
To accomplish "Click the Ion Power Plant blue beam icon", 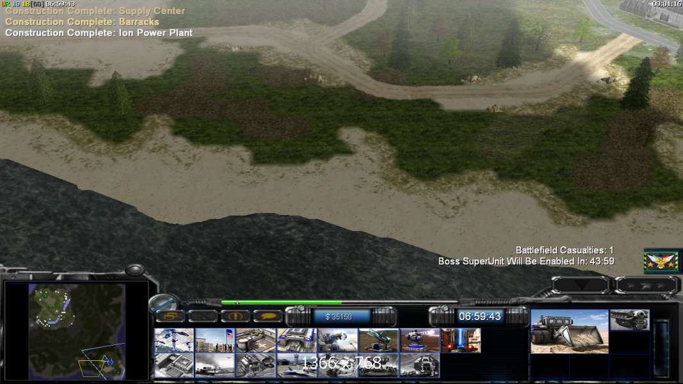I will click(x=461, y=340).
